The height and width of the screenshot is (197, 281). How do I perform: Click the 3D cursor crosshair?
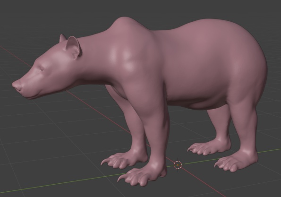[x=178, y=165]
